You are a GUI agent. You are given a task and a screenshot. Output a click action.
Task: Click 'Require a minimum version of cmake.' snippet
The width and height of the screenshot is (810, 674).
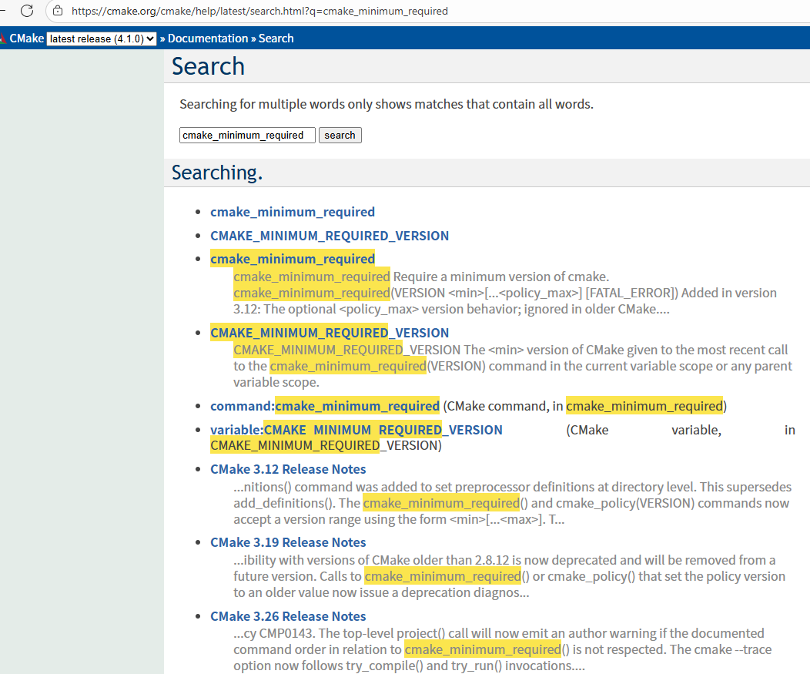[501, 277]
